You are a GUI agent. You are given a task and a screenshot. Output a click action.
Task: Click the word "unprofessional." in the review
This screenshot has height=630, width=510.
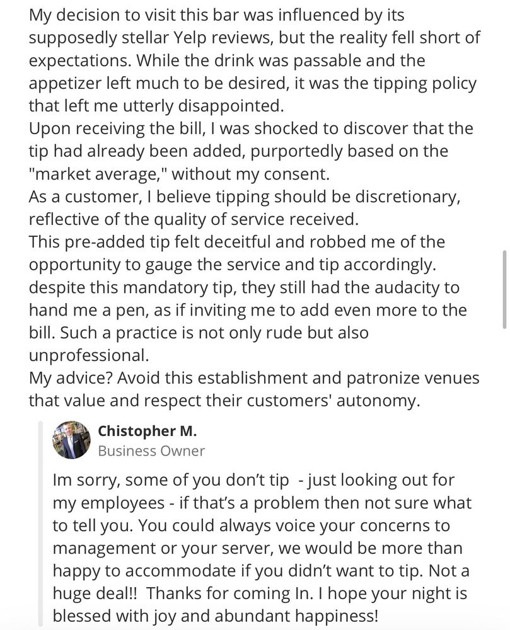pos(89,356)
